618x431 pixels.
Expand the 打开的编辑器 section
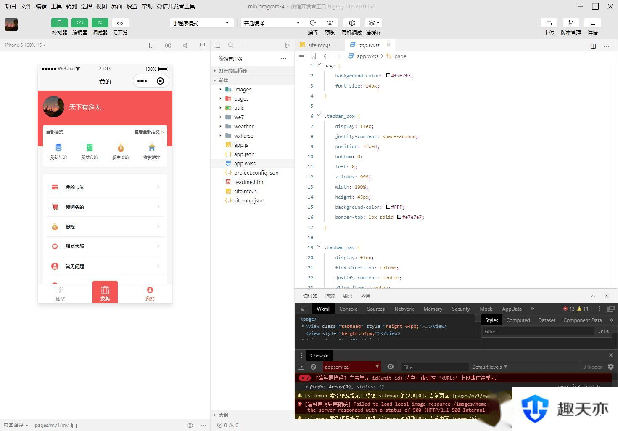(252, 71)
